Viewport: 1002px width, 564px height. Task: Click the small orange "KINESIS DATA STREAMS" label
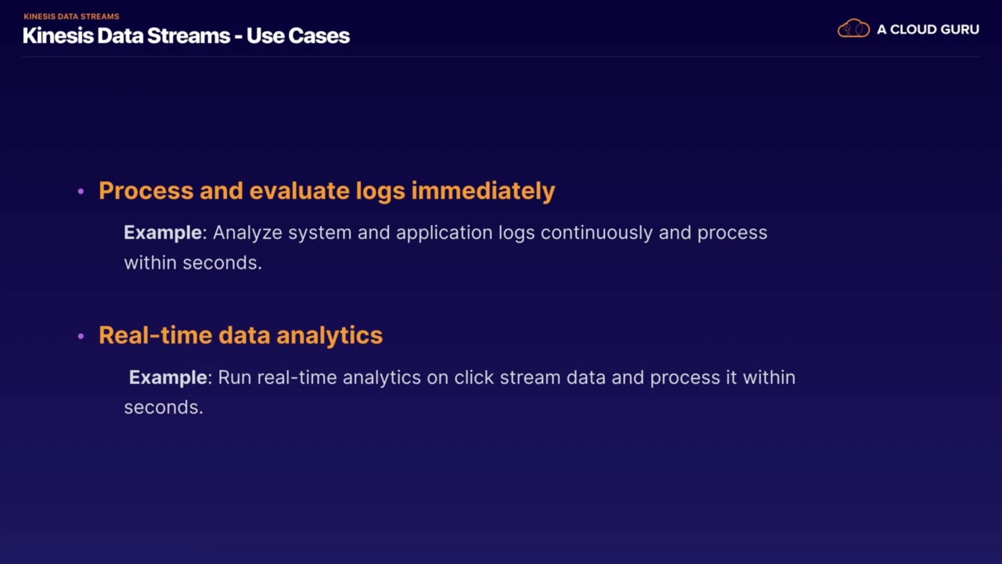coord(71,16)
